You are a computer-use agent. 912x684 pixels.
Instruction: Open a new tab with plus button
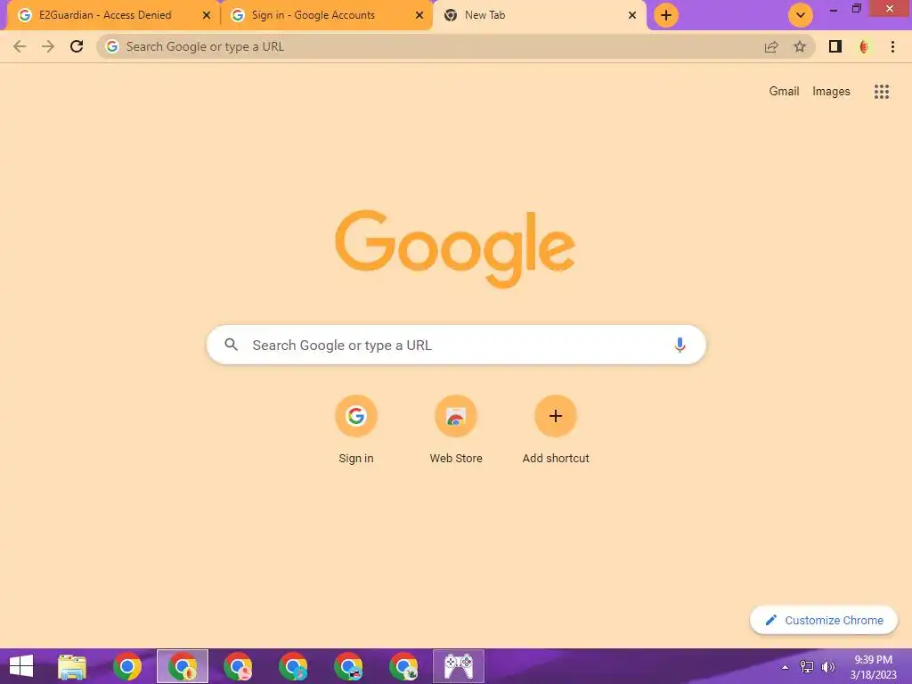pyautogui.click(x=666, y=15)
